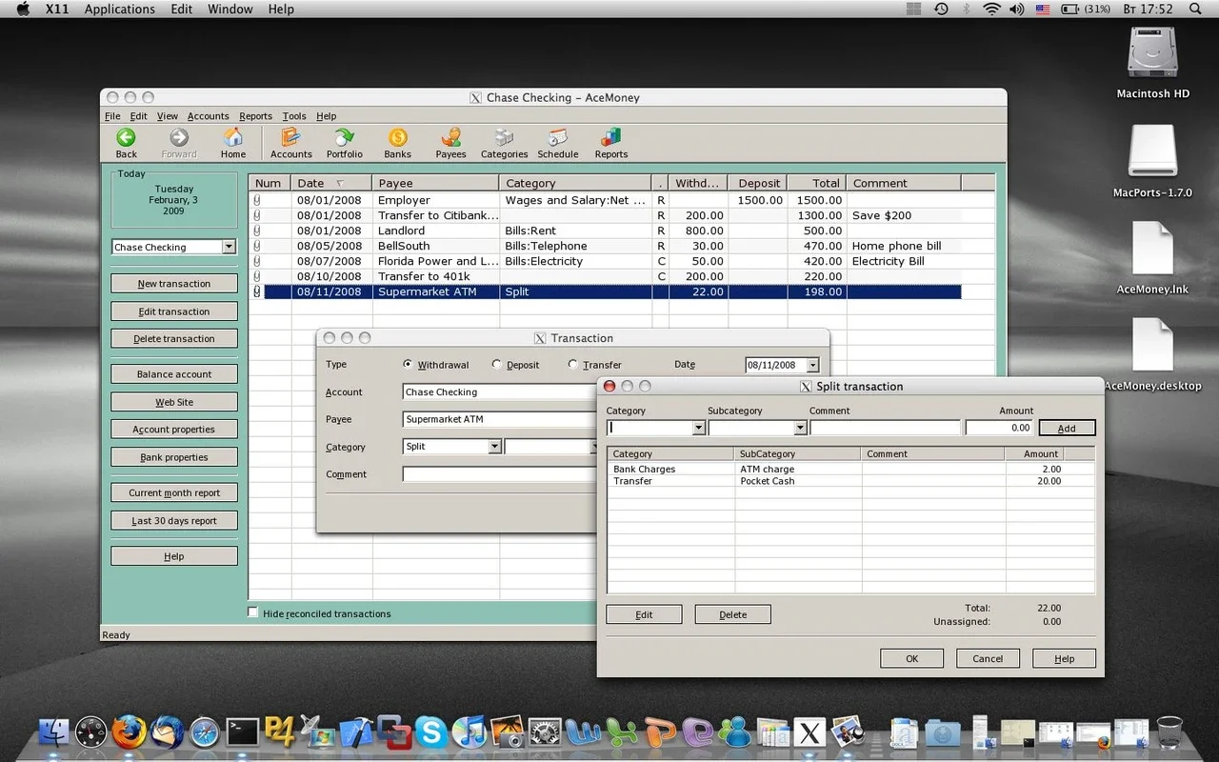Click the Comment field in Split transaction
This screenshot has height=762, width=1219.
click(x=885, y=428)
